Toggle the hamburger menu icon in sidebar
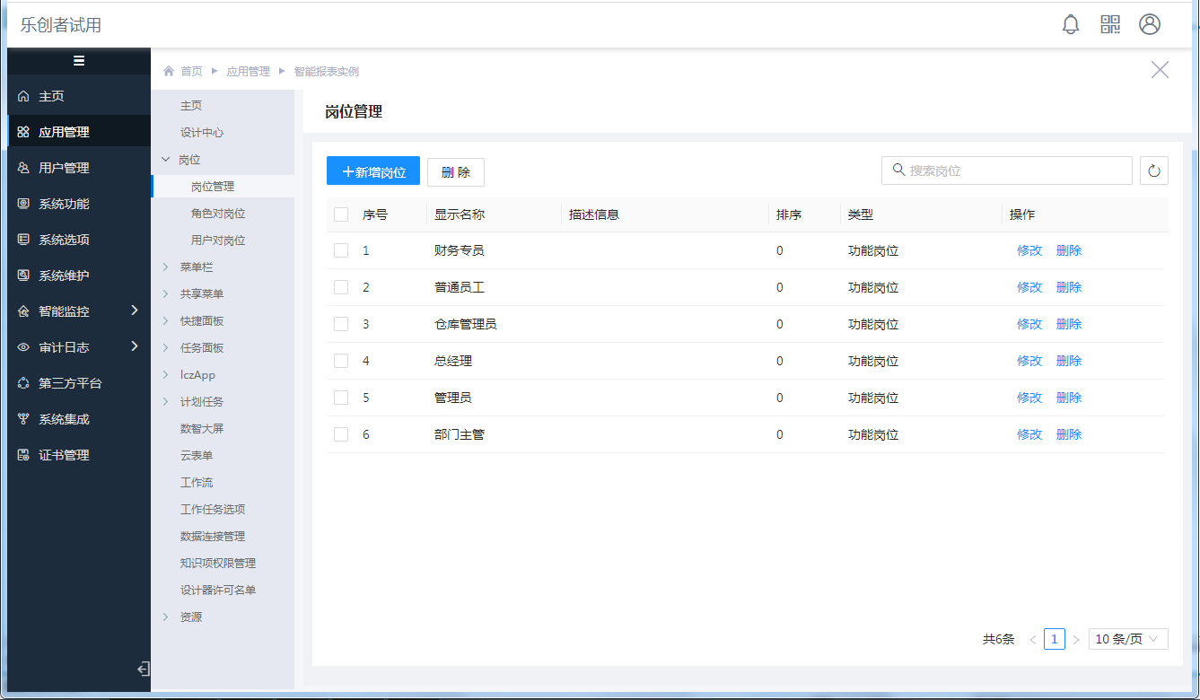 (79, 61)
